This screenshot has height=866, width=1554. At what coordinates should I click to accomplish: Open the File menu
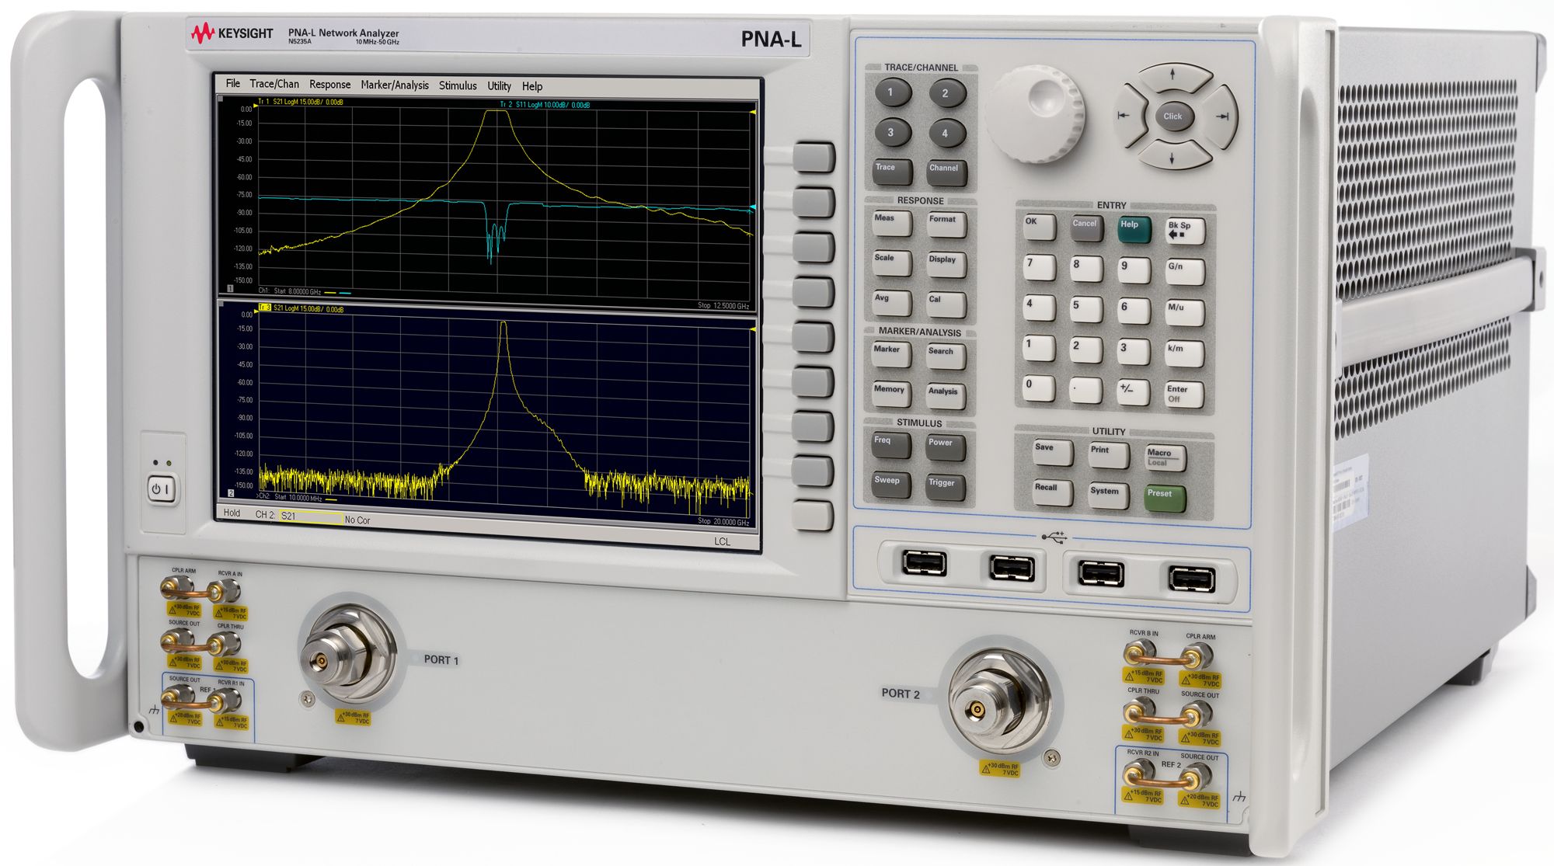pos(232,85)
